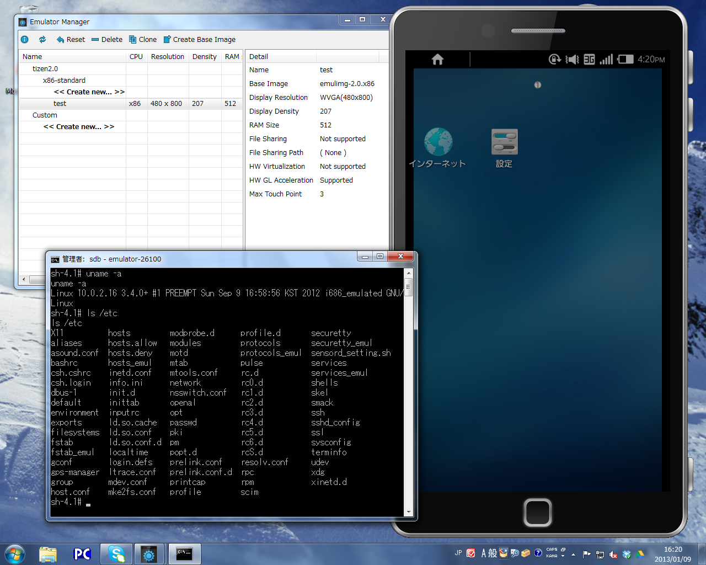Screen dimensions: 706x565
Task: Toggle the CAPS indicator in language bar
Action: [x=552, y=550]
